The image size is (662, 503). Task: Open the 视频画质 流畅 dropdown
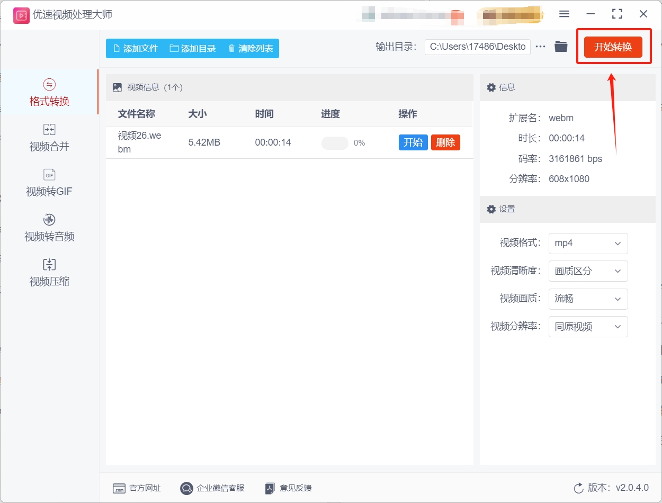click(x=588, y=299)
